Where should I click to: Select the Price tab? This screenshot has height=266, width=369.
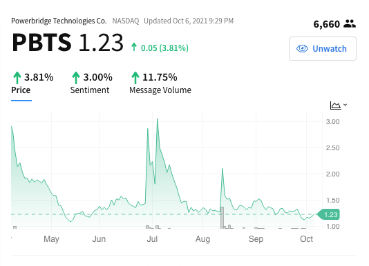pyautogui.click(x=21, y=90)
